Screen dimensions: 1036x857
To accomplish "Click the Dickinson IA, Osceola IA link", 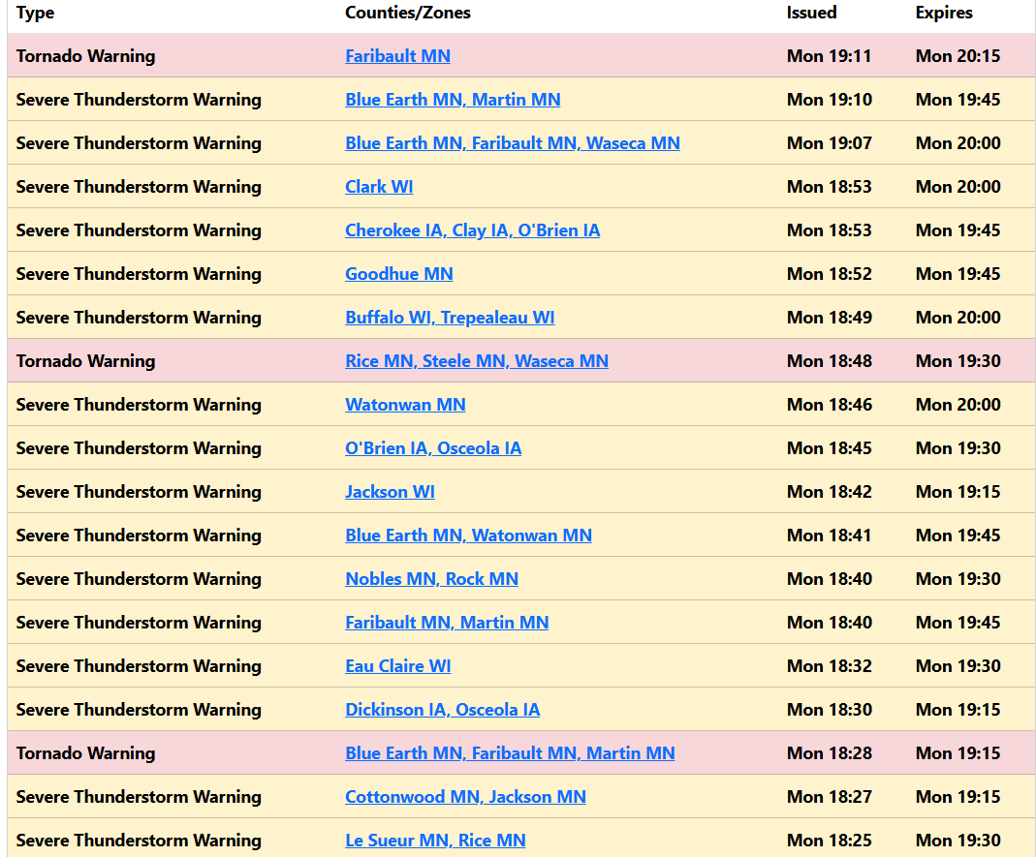I will pyautogui.click(x=443, y=710).
